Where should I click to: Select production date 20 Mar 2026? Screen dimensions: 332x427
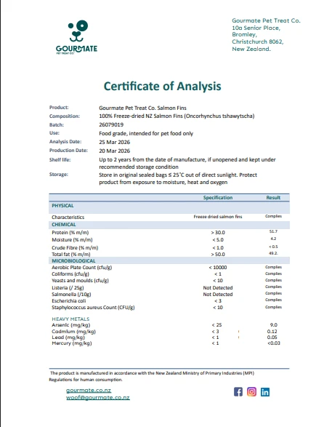[x=115, y=151]
